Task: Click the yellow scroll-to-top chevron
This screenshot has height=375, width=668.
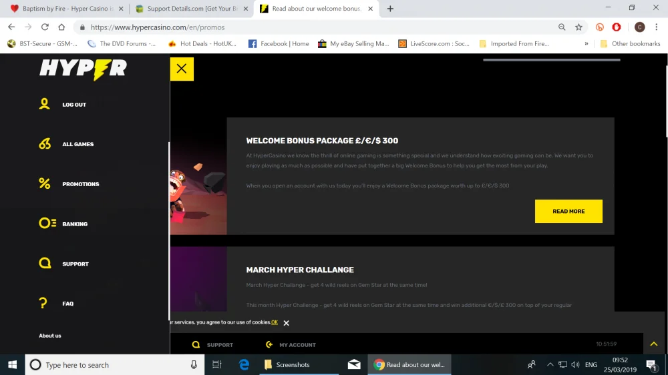Action: (x=654, y=344)
